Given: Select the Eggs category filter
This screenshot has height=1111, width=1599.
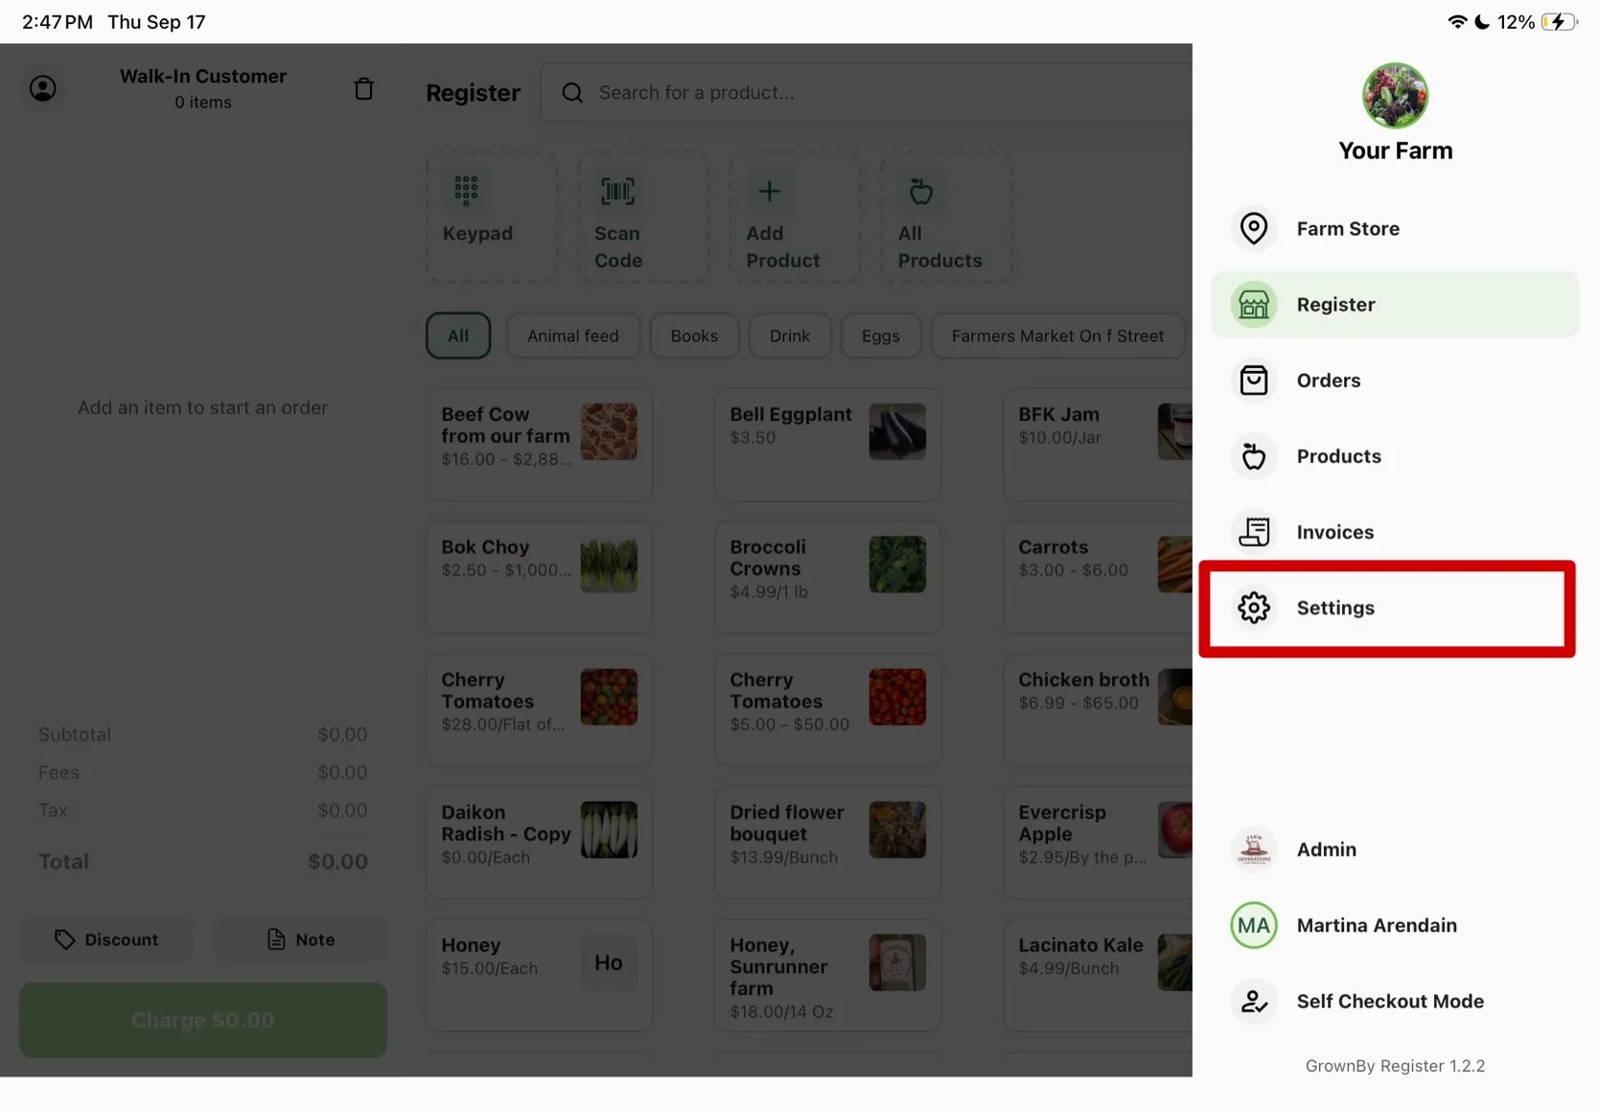Looking at the screenshot, I should [880, 336].
